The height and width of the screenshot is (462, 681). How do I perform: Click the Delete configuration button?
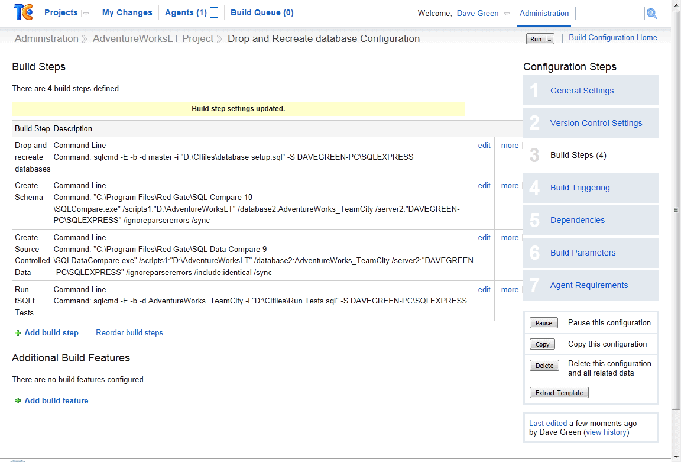[544, 366]
